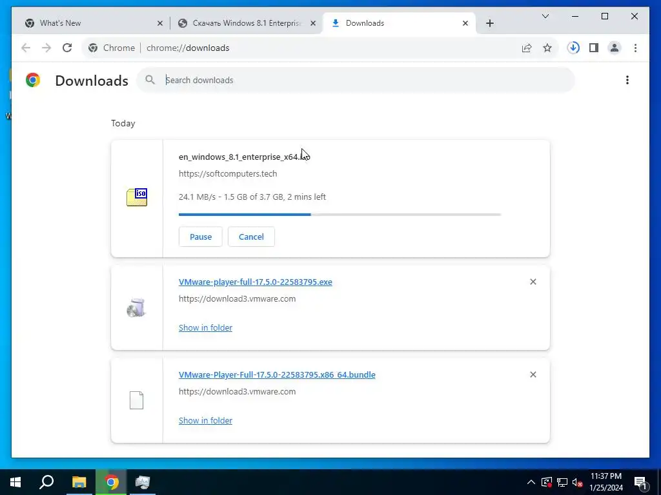Open the network tray icon
Viewport: 661px width, 495px height.
pos(562,482)
